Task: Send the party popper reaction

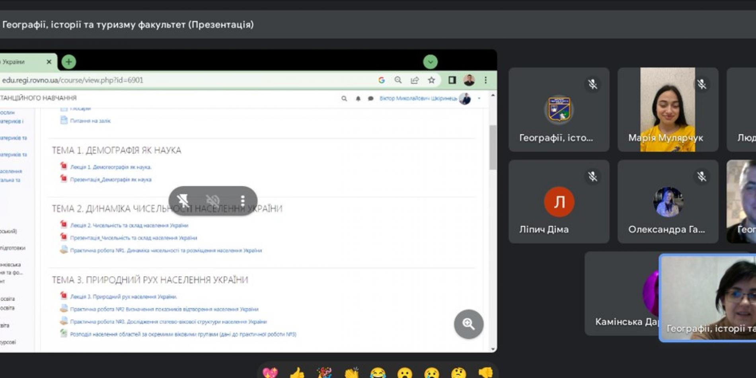Action: 324,373
